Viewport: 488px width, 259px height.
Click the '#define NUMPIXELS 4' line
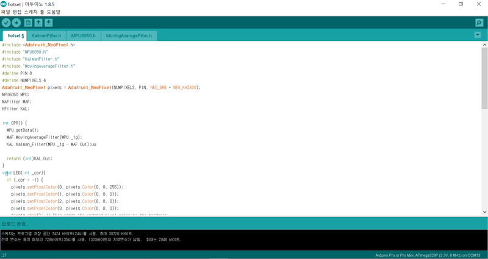click(24, 80)
